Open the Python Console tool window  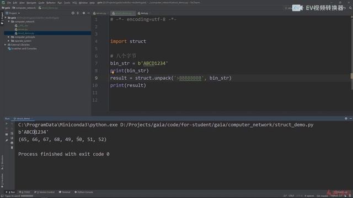(x=83, y=192)
